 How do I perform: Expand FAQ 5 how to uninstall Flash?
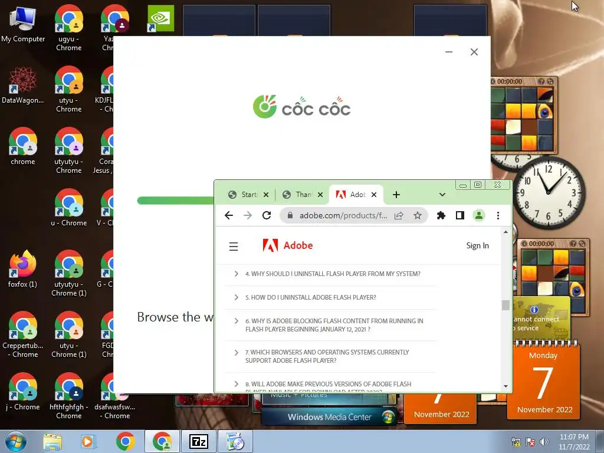coord(331,297)
